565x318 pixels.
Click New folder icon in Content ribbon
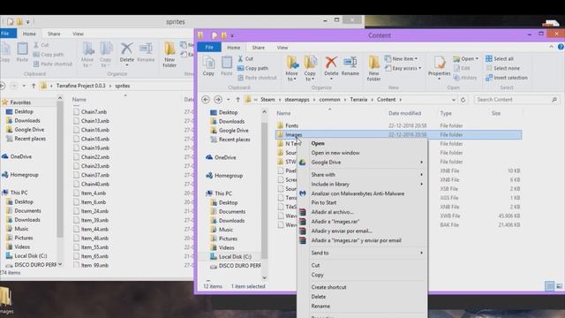(x=373, y=63)
